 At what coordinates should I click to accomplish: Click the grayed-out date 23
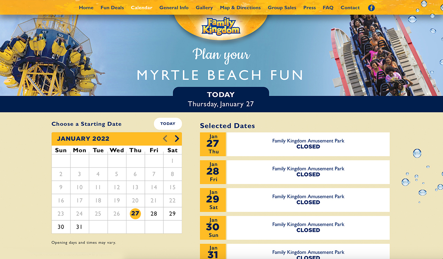click(61, 214)
